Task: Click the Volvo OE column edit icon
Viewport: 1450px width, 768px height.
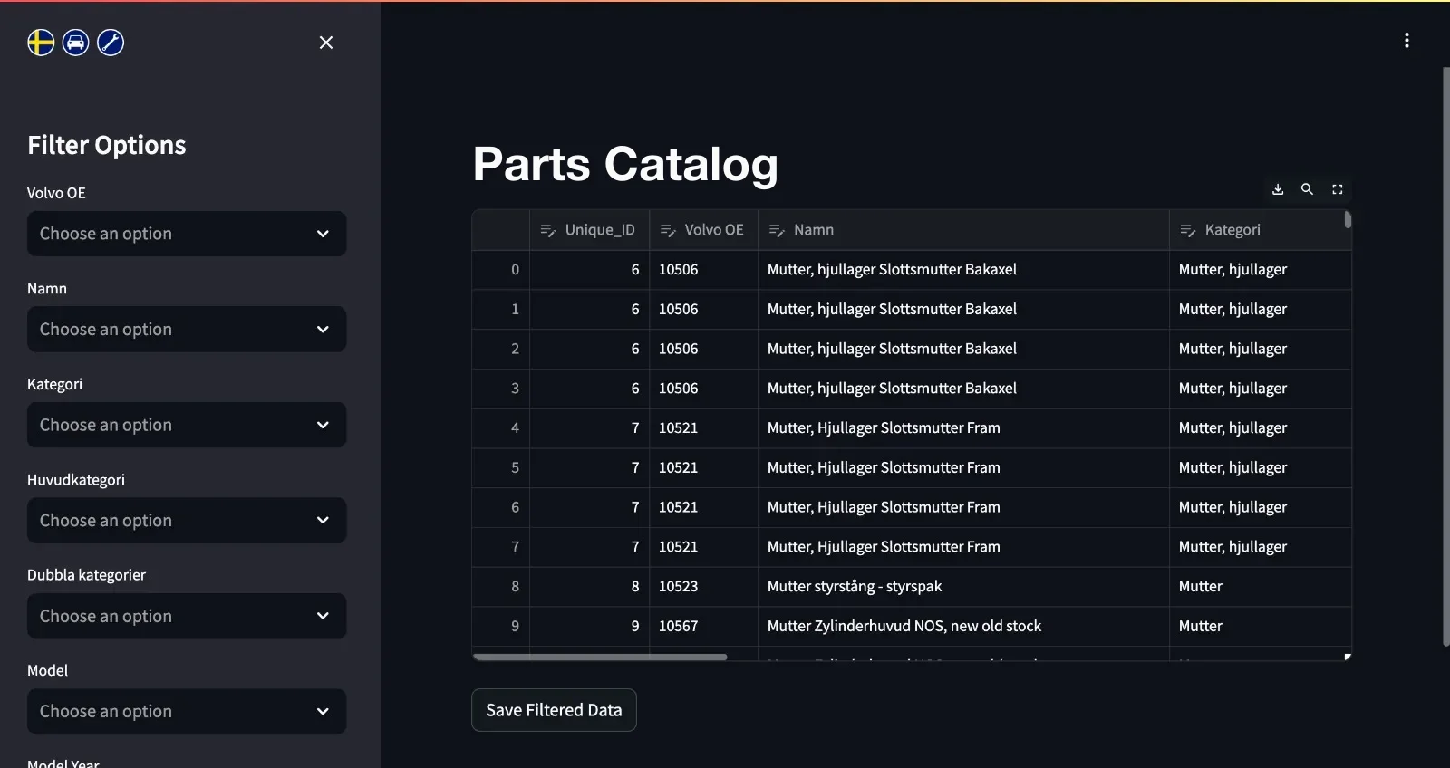Action: [668, 230]
